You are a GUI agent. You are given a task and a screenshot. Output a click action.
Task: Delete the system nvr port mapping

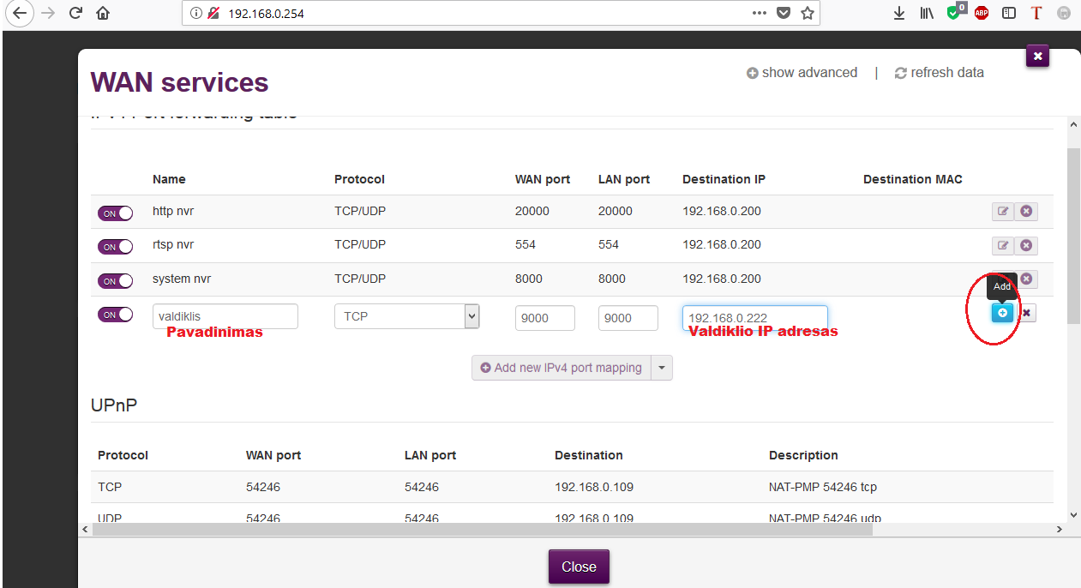(1026, 279)
